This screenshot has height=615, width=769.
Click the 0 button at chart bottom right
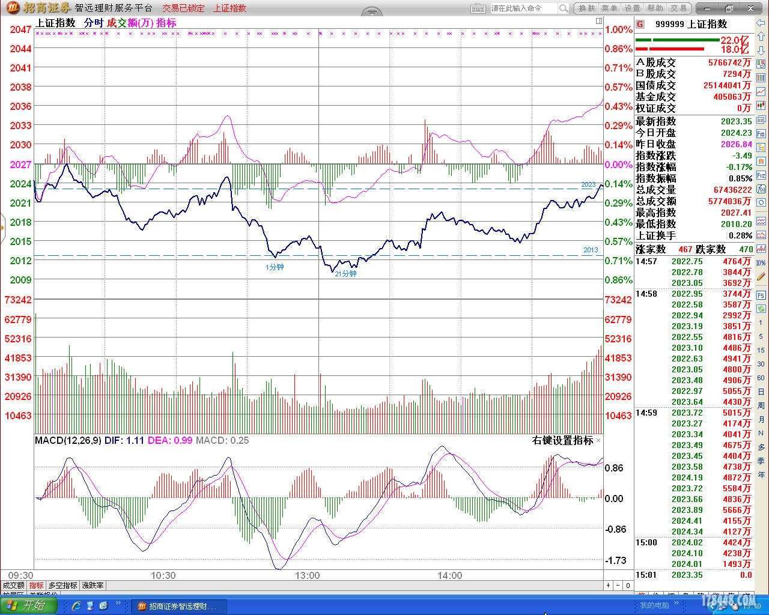pyautogui.click(x=628, y=585)
